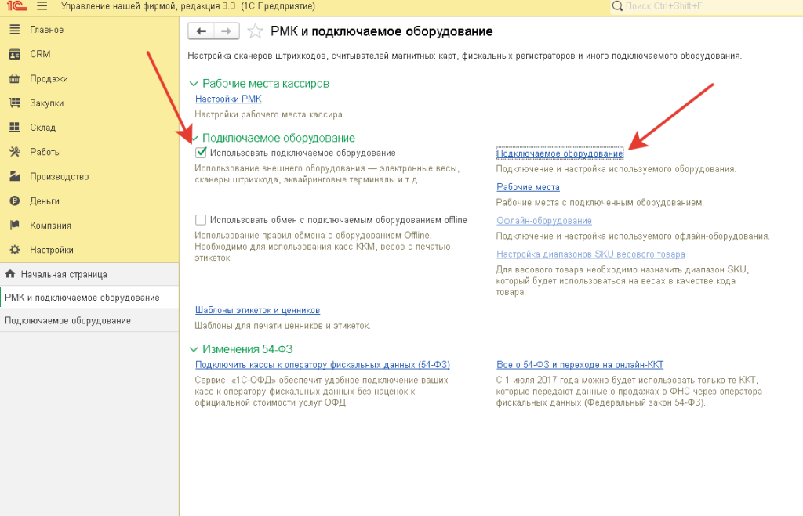Uncheck Использовать подключаемое оборудование checkbox

click(201, 153)
